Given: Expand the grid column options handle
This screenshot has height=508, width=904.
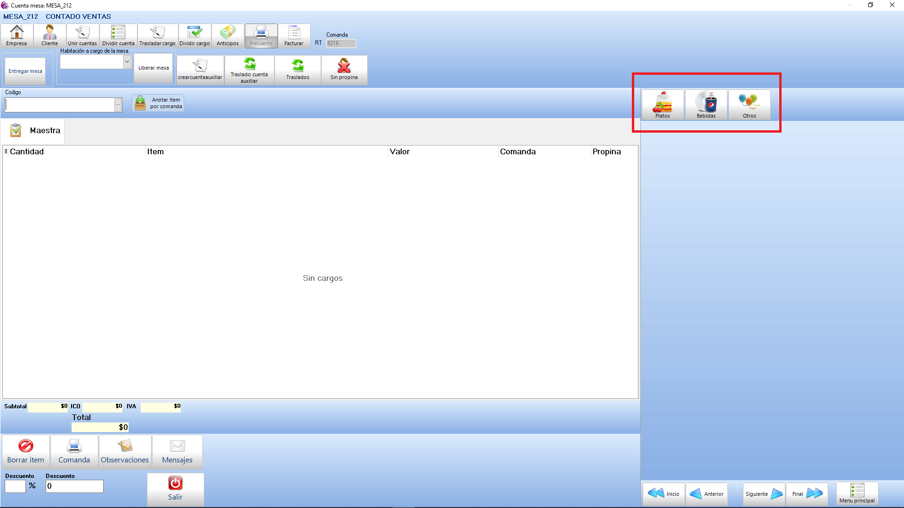Looking at the screenshot, I should (6, 151).
